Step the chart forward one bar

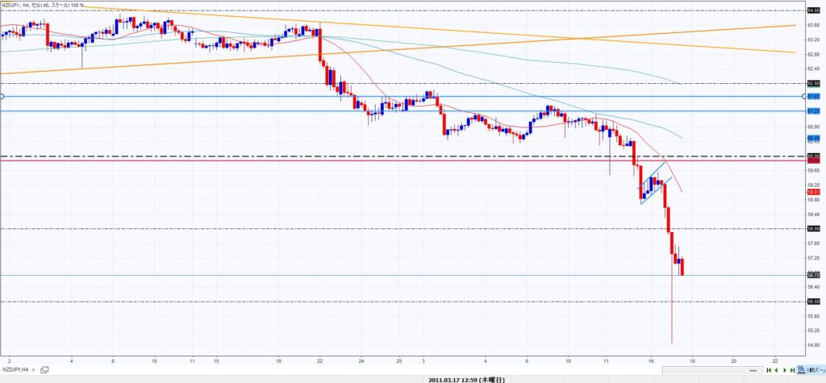(783, 368)
